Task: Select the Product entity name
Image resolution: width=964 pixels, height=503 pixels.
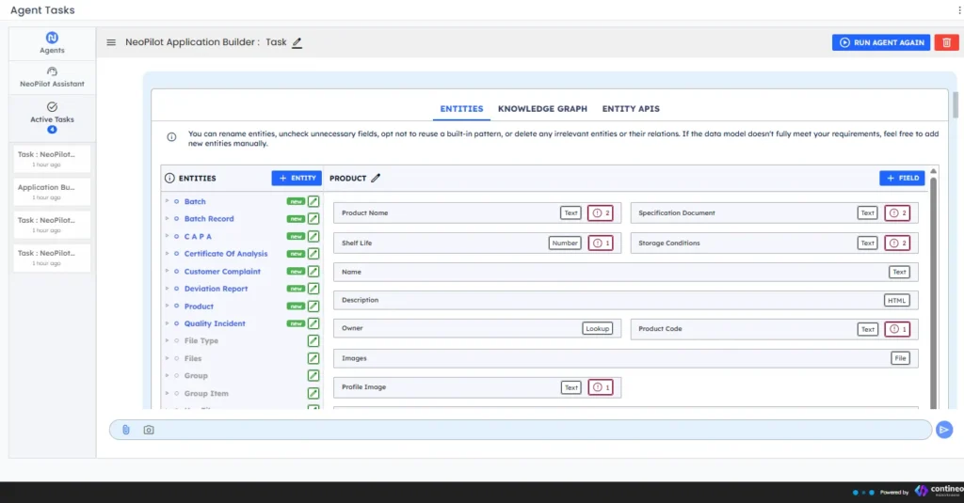Action: [199, 307]
